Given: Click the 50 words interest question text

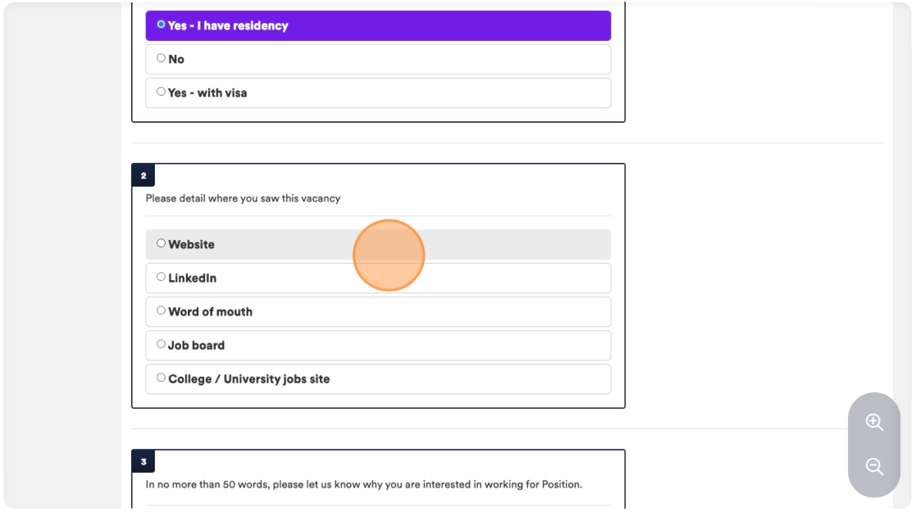Looking at the screenshot, I should (363, 485).
